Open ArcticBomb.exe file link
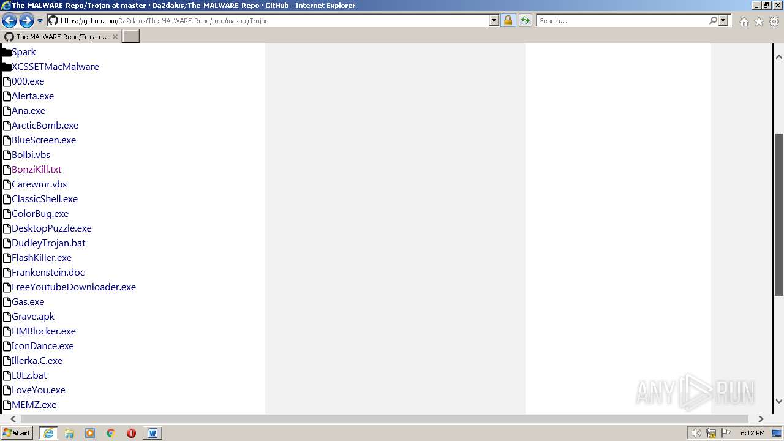The height and width of the screenshot is (441, 784). (x=45, y=126)
